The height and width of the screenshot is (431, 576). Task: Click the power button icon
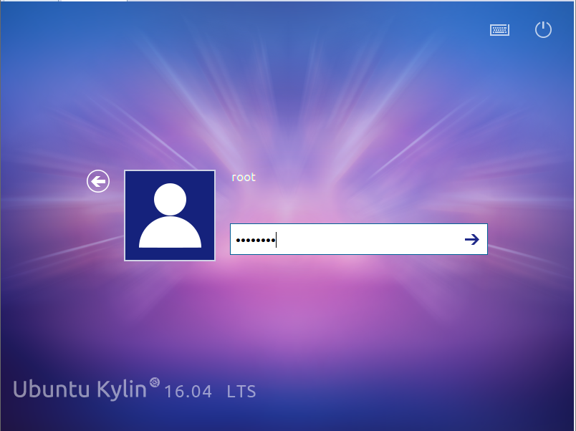[x=543, y=29]
